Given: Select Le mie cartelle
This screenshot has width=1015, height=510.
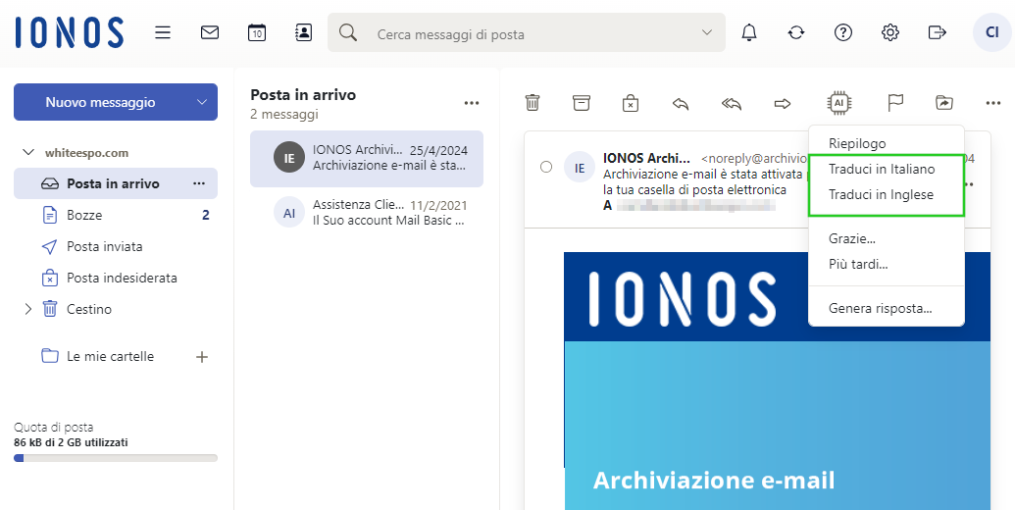Looking at the screenshot, I should (110, 357).
